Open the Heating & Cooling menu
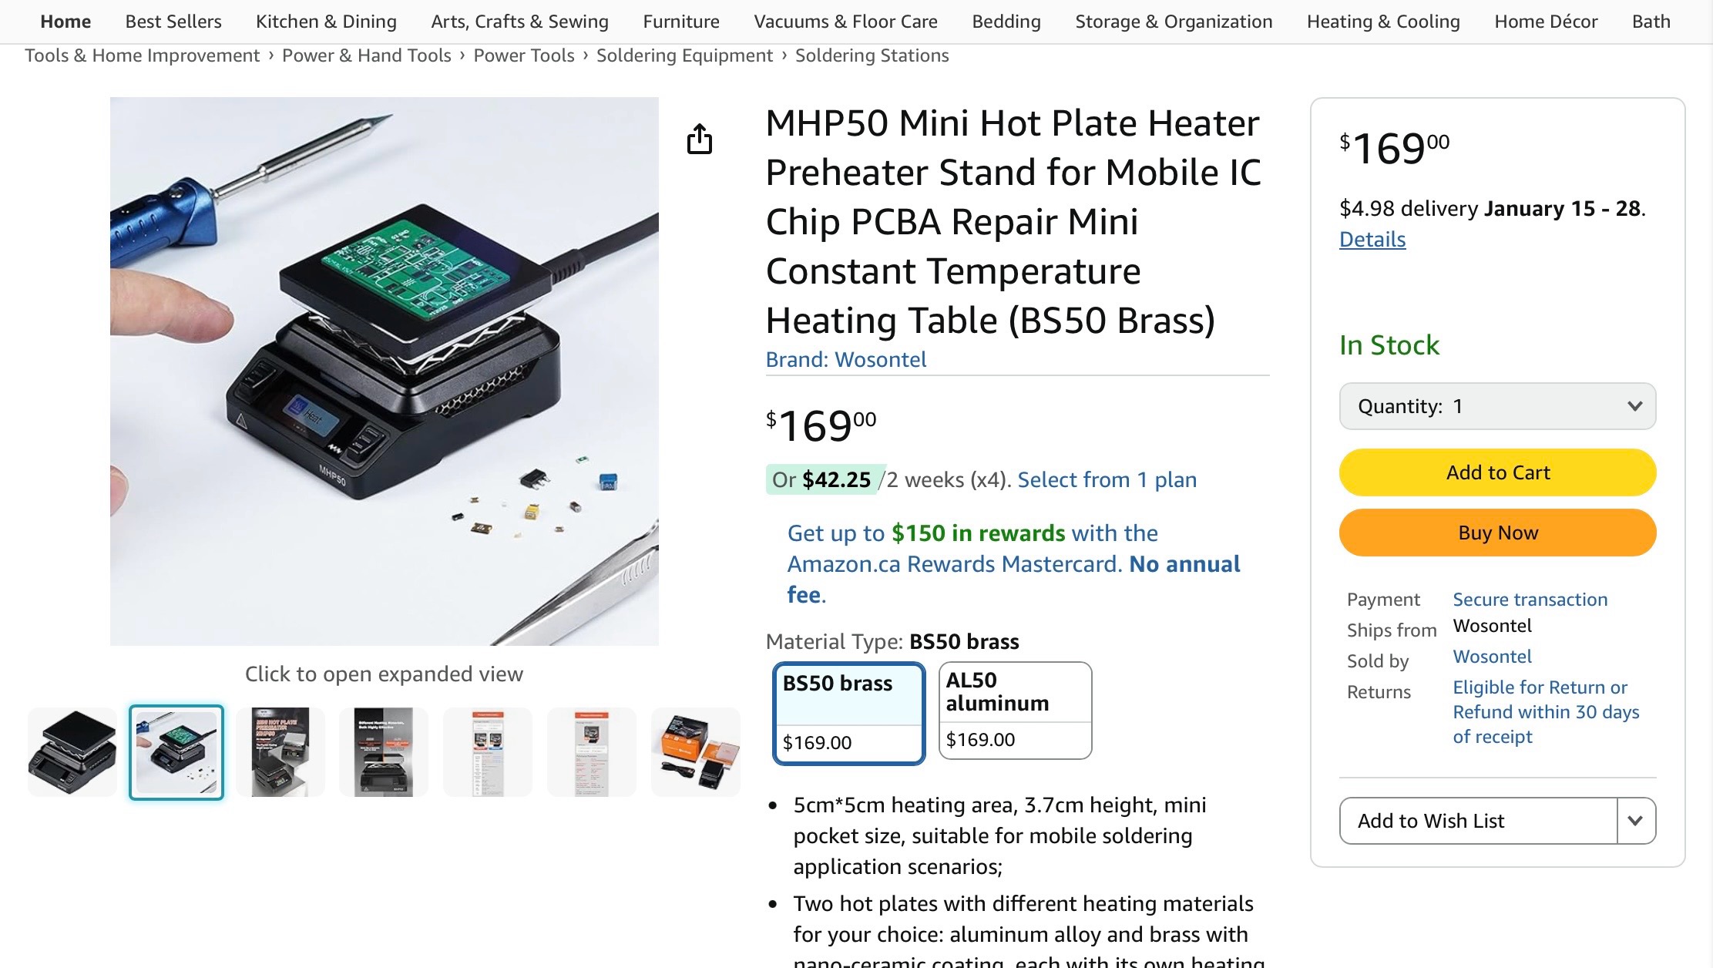The image size is (1713, 968). (x=1382, y=21)
